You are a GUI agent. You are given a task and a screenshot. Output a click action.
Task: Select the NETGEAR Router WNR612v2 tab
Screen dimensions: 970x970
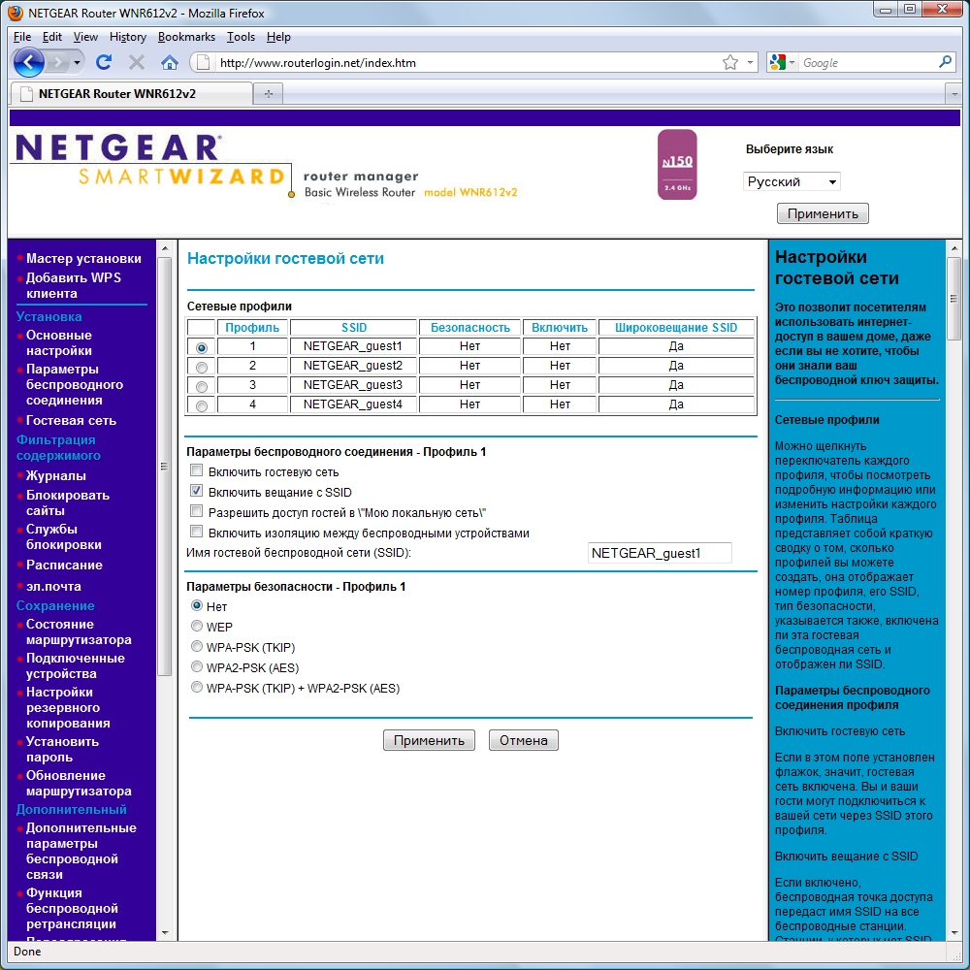pyautogui.click(x=131, y=94)
